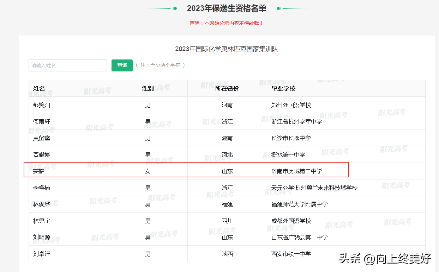439x272 pixels.
Task: Click the school 济南市历城第二中学
Action: (296, 171)
